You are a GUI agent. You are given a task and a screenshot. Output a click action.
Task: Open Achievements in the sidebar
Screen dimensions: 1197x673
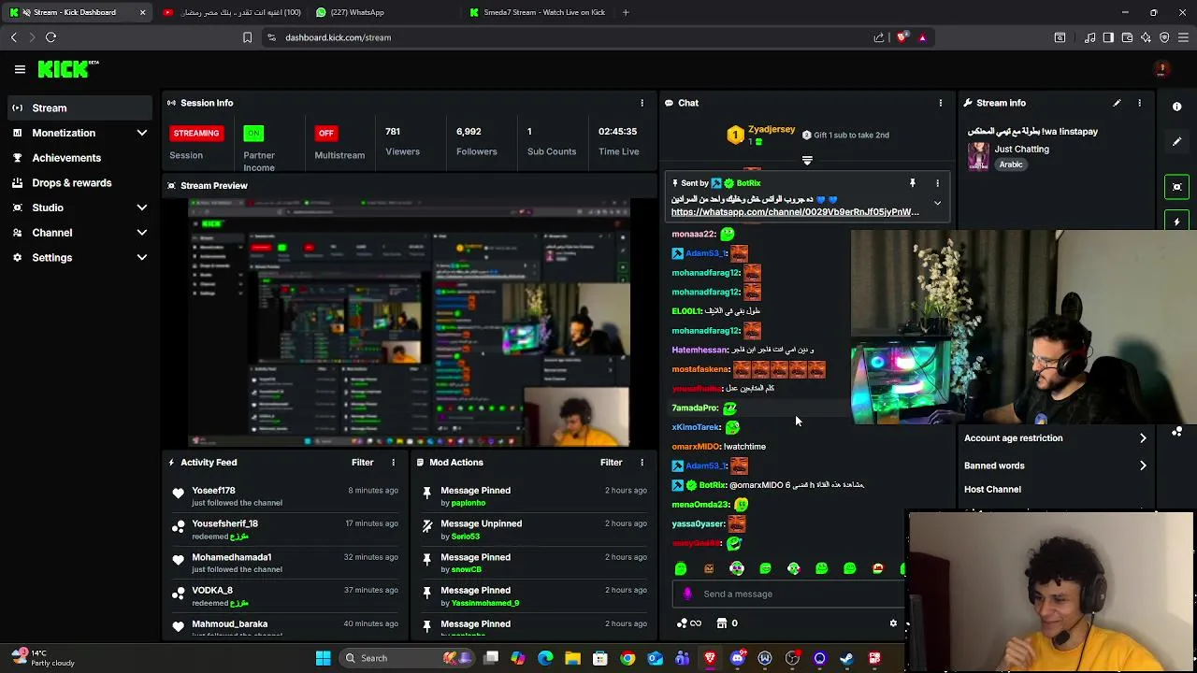[x=78, y=158]
